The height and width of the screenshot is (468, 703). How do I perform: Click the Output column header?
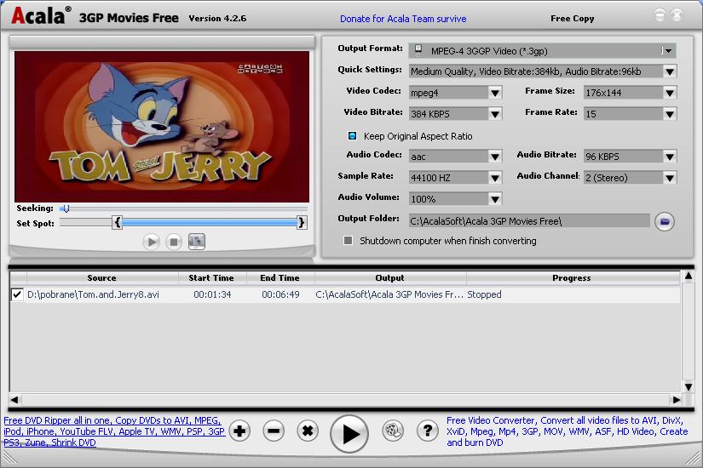point(389,278)
